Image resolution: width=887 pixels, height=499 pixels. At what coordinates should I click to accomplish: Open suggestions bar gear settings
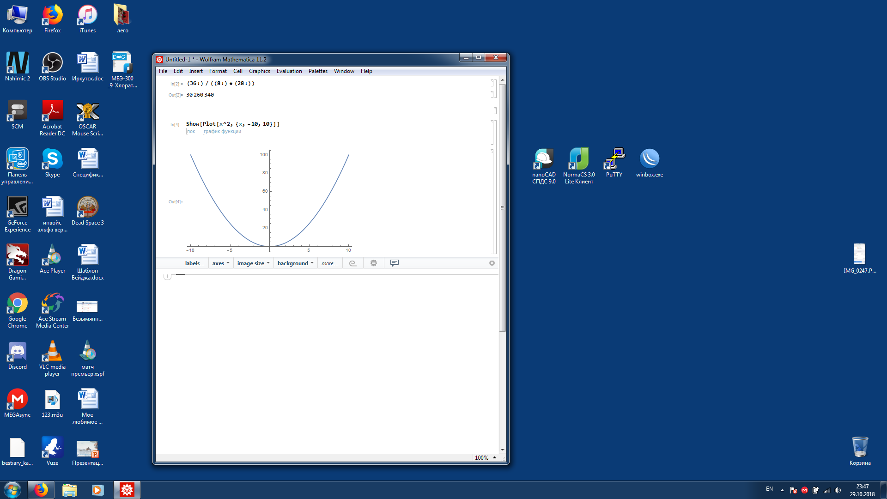[x=374, y=263]
